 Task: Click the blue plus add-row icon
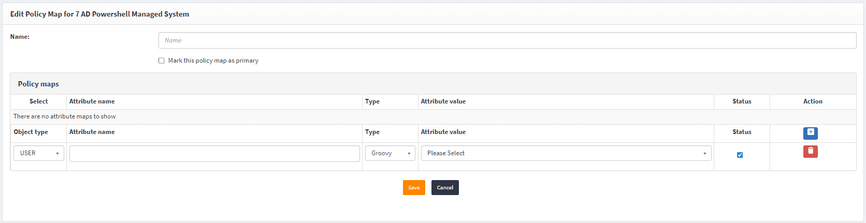pos(810,133)
